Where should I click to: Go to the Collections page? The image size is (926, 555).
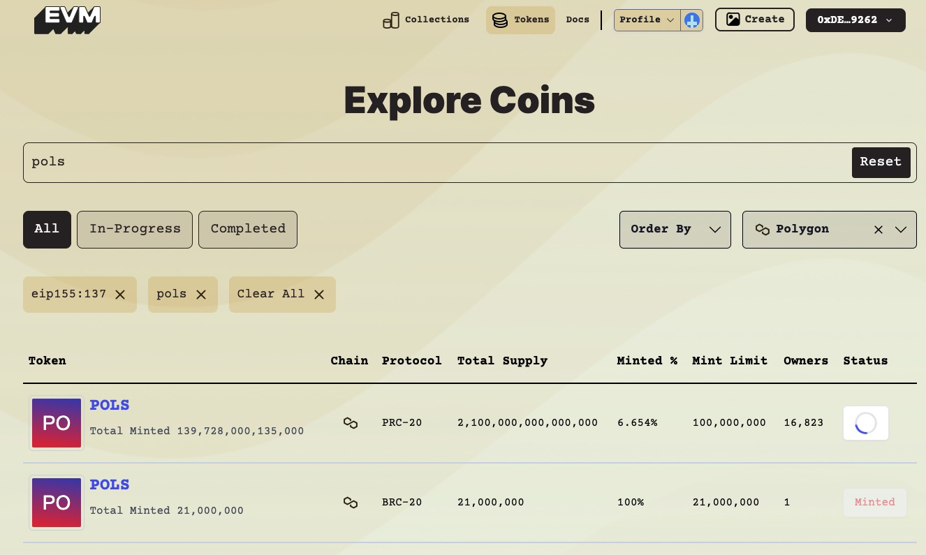426,20
